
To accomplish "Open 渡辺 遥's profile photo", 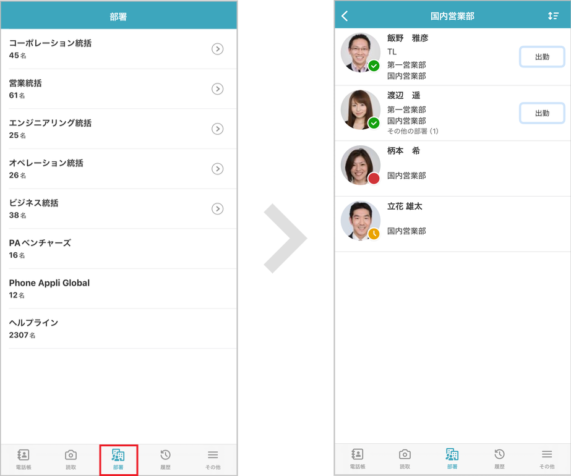I will (360, 109).
